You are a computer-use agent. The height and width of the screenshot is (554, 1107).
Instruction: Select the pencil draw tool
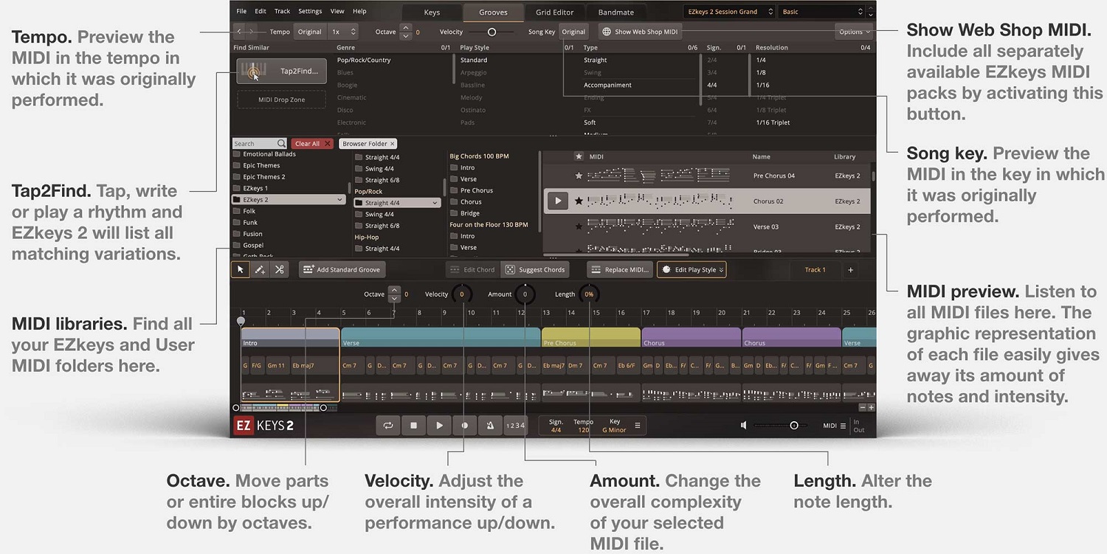pos(260,270)
